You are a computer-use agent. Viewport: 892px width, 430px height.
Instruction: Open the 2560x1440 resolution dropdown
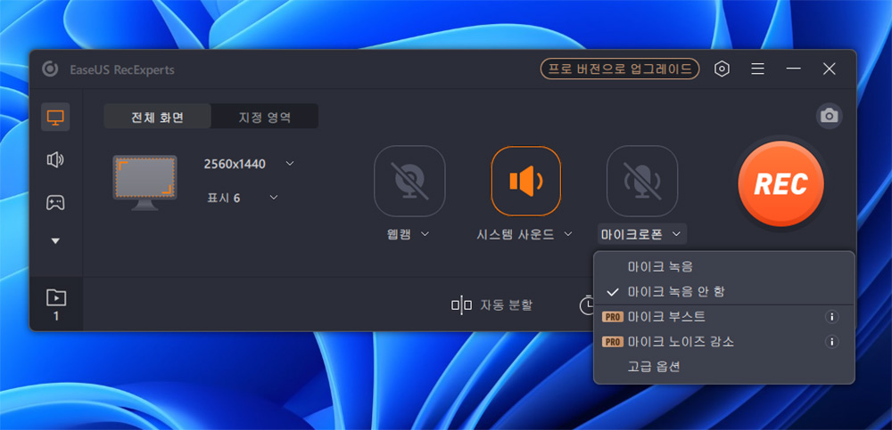(x=249, y=164)
